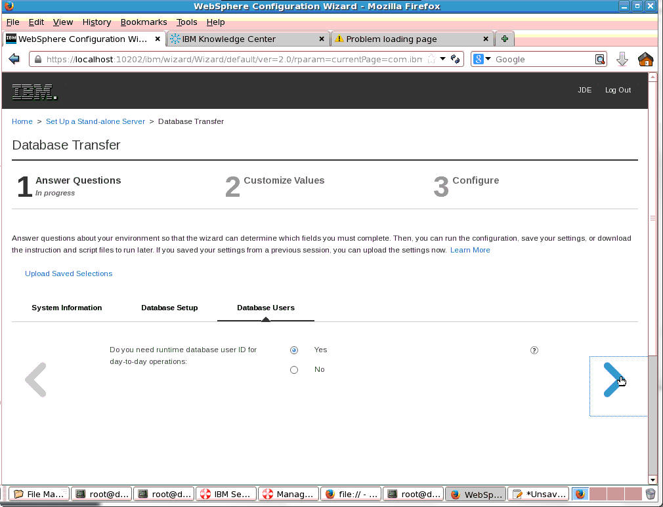
Task: Open Set Up a Stand-alone Server breadcrumb
Action: pos(95,121)
